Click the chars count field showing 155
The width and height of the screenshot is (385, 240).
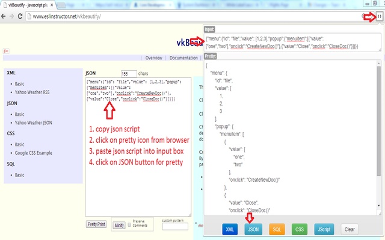[x=129, y=74]
